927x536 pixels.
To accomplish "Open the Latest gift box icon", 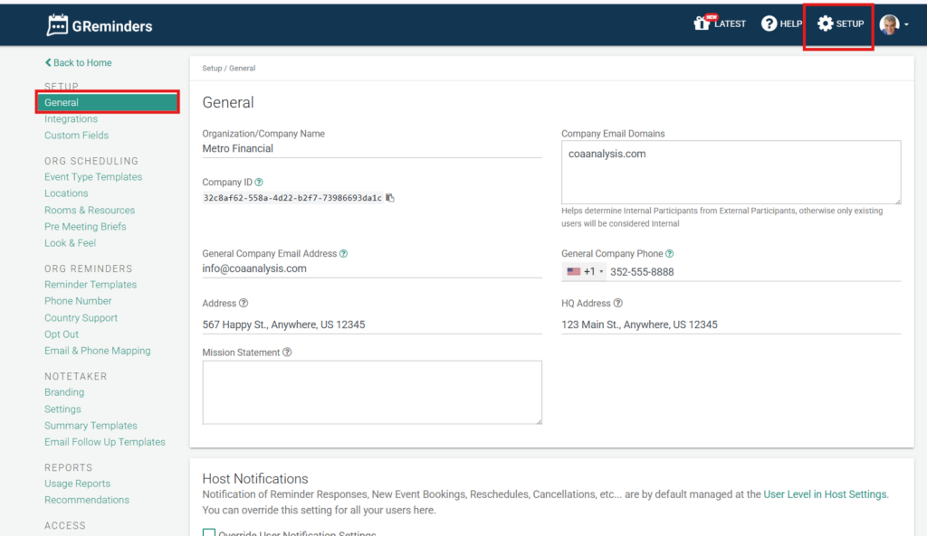I will point(702,24).
